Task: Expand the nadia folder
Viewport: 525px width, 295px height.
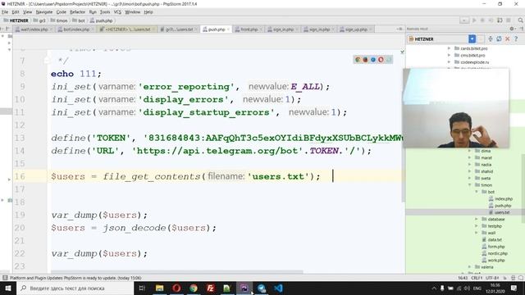Action: point(469,165)
